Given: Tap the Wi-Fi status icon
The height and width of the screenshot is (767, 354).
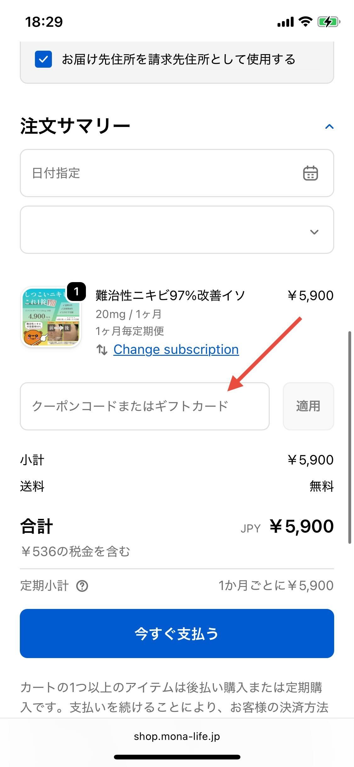Looking at the screenshot, I should click(305, 22).
